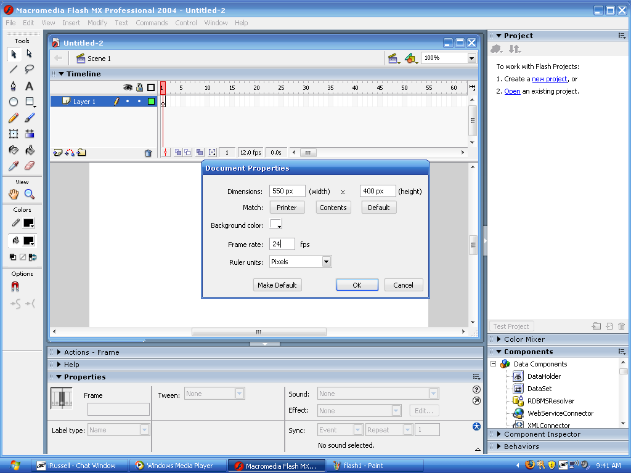
Task: Hide Layer 1 using the eye column
Action: click(x=129, y=101)
